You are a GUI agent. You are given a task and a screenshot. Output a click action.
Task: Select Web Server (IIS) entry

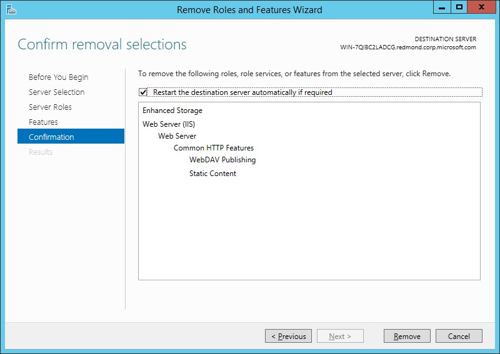[169, 124]
